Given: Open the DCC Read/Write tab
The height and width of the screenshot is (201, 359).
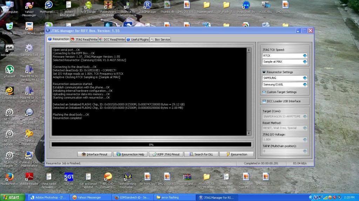Looking at the screenshot, I should pos(112,40).
